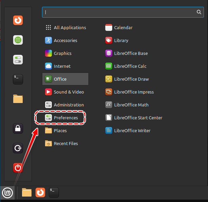Screen dimensions: 208x202
Task: Open System Settings toggle icon in sidebar
Action: pyautogui.click(x=18, y=60)
